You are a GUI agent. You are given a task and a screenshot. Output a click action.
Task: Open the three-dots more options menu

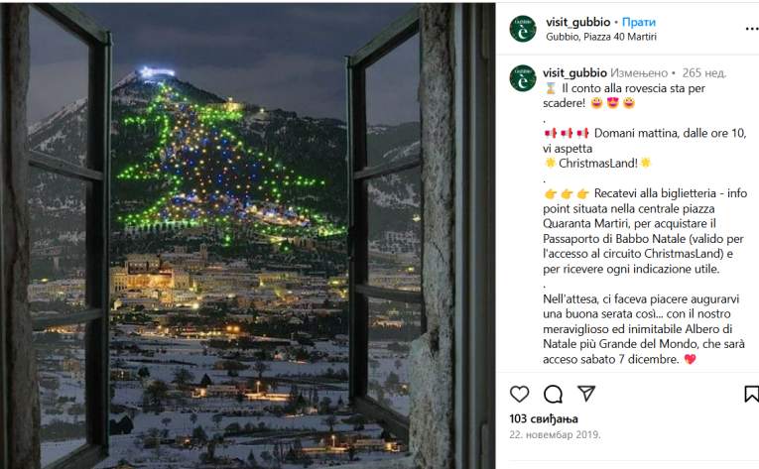coord(752,29)
